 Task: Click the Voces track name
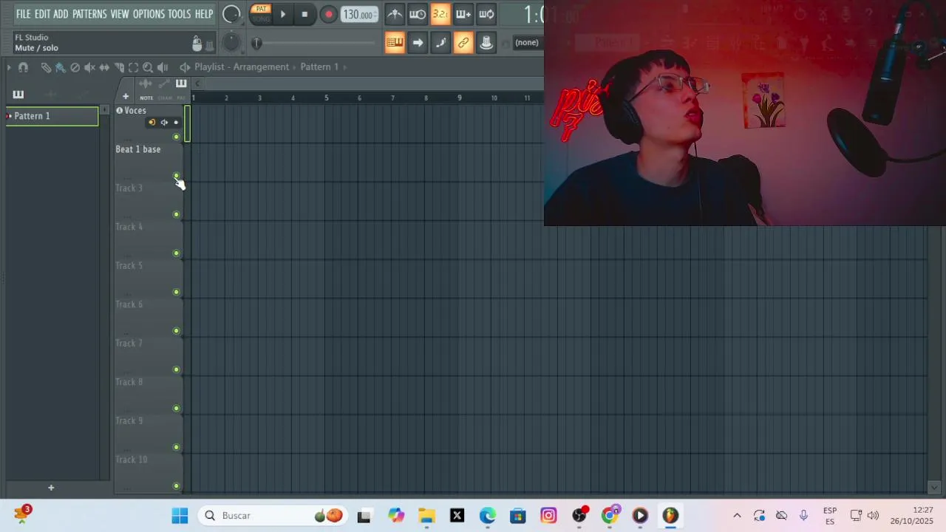[135, 111]
